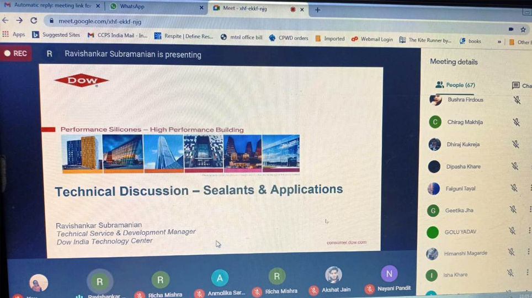This screenshot has height=298, width=532.
Task: Mute Isha Khare with the mic icon
Action: click(510, 273)
